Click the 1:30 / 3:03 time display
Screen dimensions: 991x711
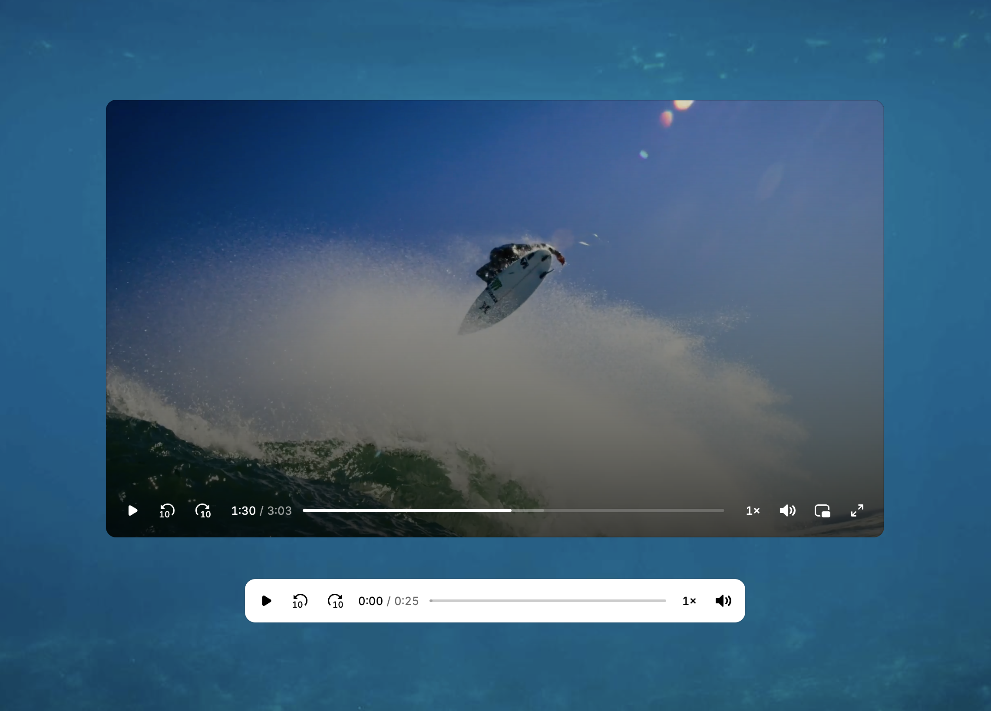tap(261, 510)
